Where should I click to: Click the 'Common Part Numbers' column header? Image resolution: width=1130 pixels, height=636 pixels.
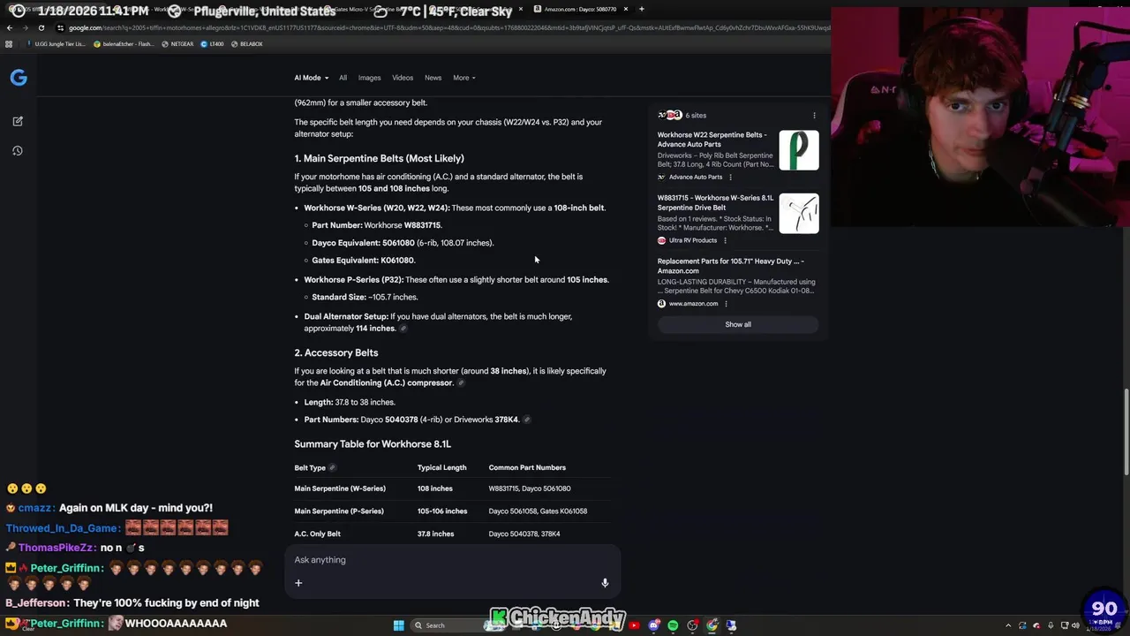pyautogui.click(x=527, y=467)
